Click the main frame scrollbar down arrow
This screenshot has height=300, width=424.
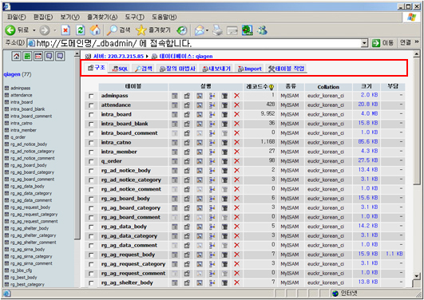coord(417,276)
